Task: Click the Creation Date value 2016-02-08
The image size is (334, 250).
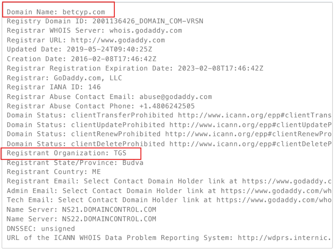Action: tap(114, 59)
